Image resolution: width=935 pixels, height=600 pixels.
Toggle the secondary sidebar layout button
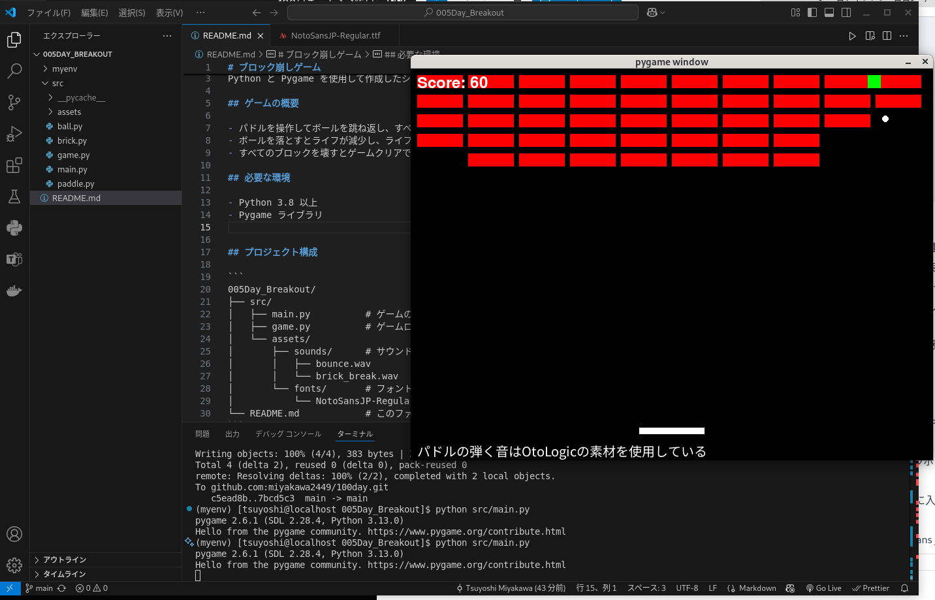click(x=846, y=12)
